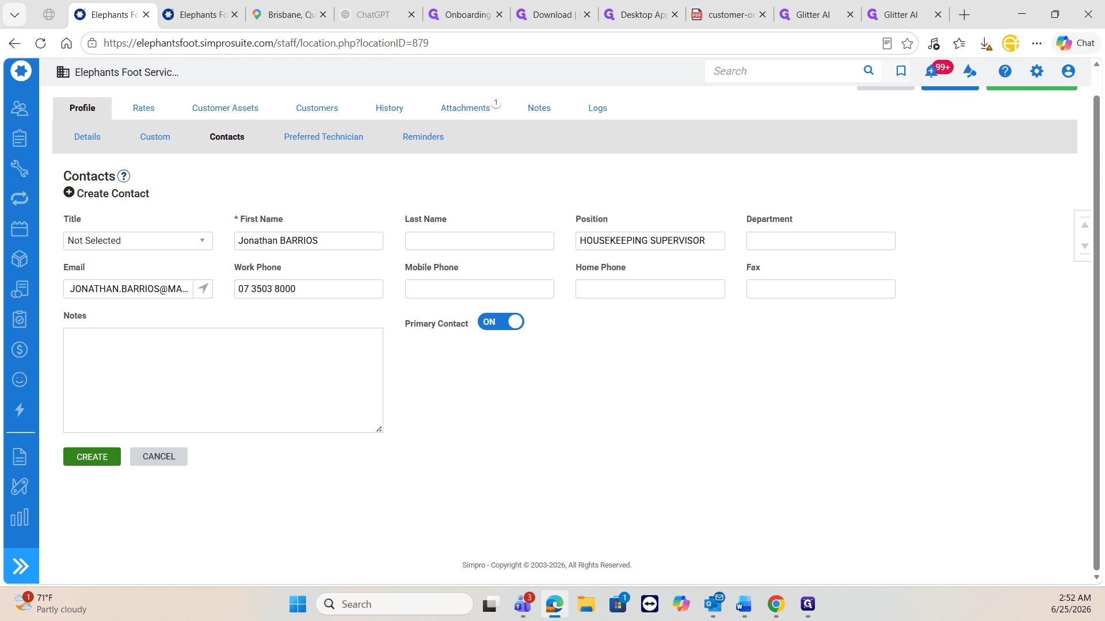Image resolution: width=1105 pixels, height=621 pixels.
Task: Open the Attachments tab
Action: pyautogui.click(x=466, y=108)
